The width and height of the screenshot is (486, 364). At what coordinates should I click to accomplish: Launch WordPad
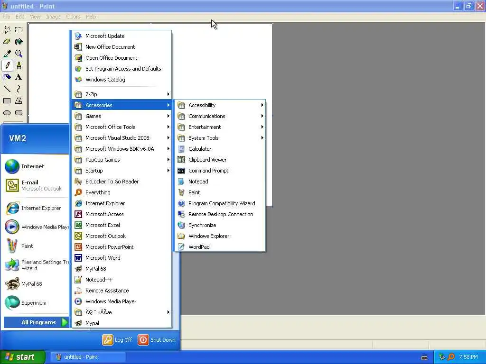click(220, 247)
